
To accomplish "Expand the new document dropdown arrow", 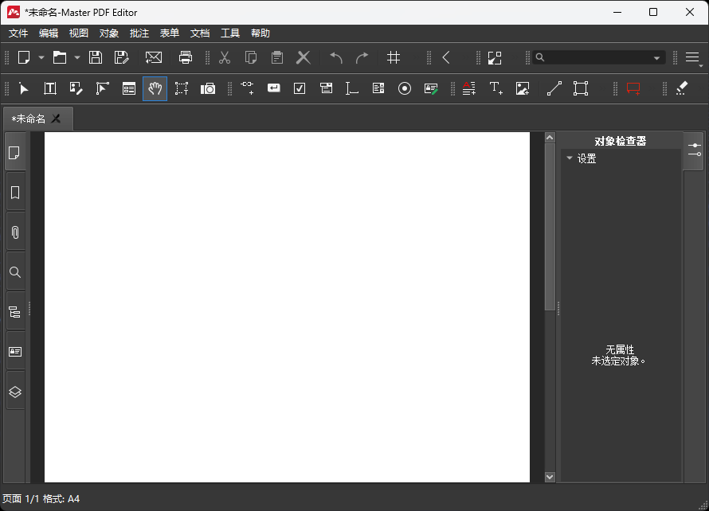I will click(x=41, y=57).
